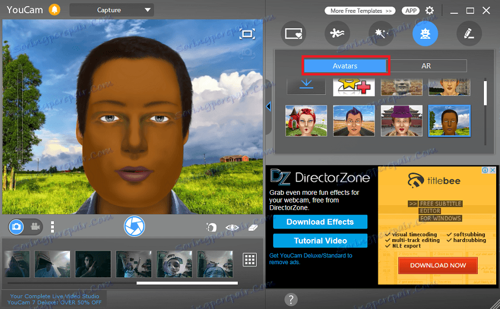Select the stone statue avatar thumbnail
500x309 pixels.
[402, 87]
